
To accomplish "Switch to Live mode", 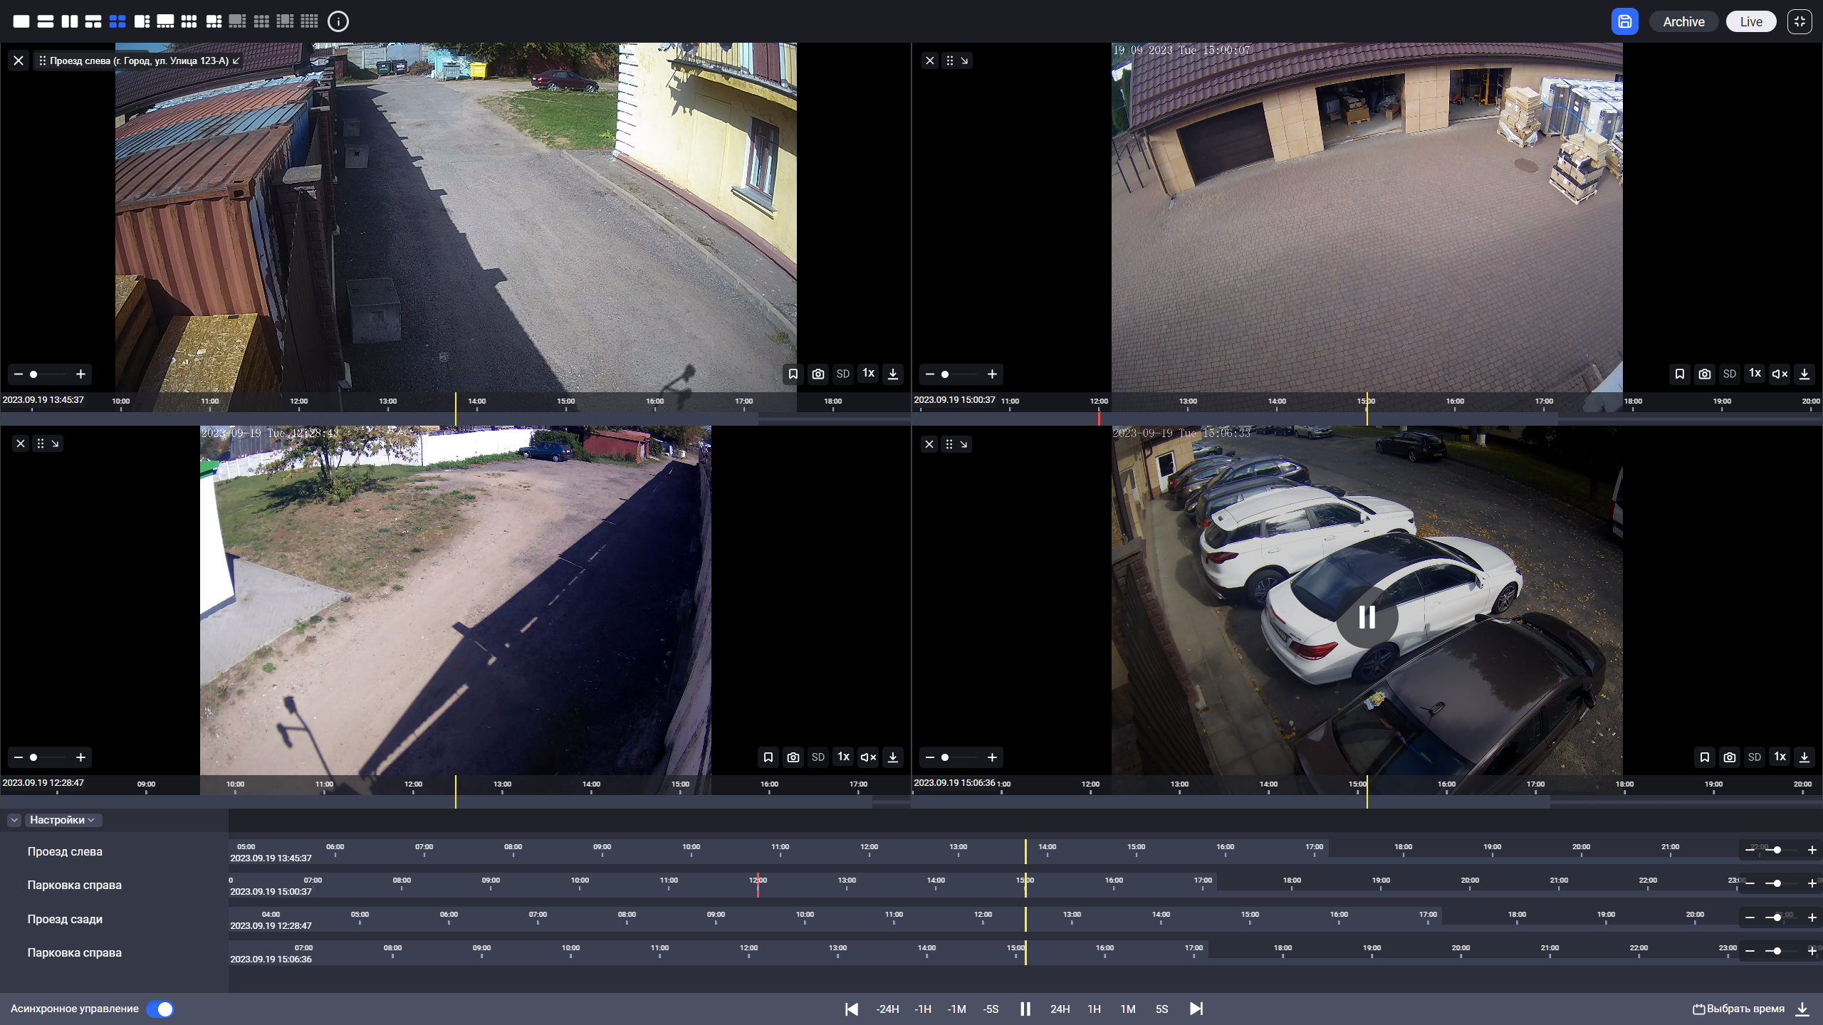I will (1751, 21).
